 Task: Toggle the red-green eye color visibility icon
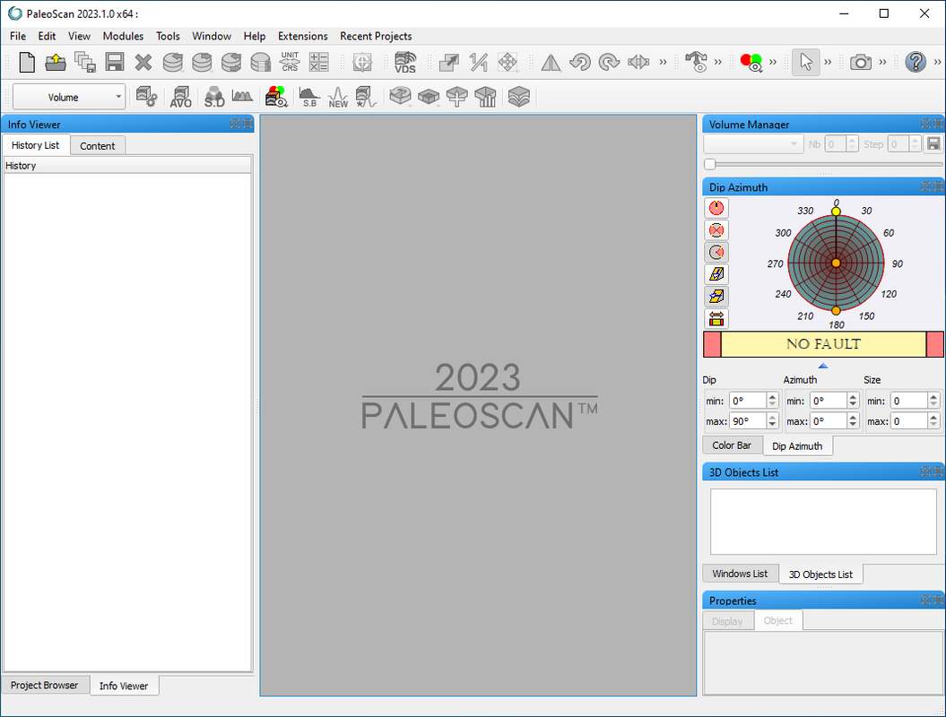(x=751, y=62)
